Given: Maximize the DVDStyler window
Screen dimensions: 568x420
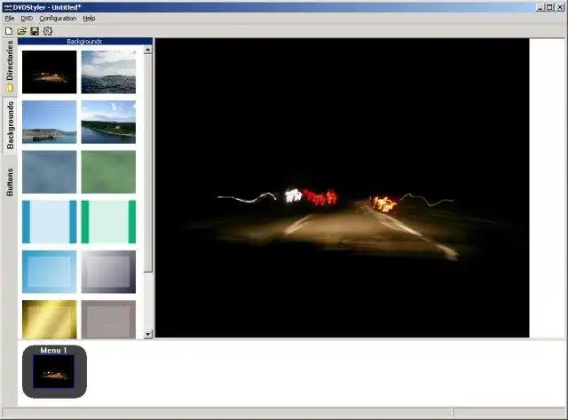Looking at the screenshot, I should tap(550, 7).
